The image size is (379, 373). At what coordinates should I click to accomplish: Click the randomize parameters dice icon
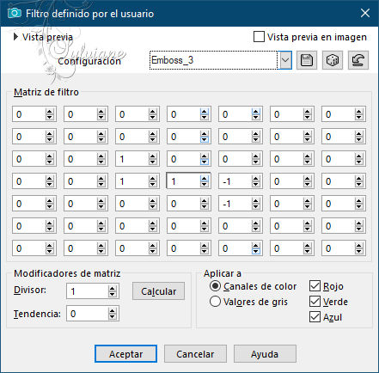tap(333, 60)
